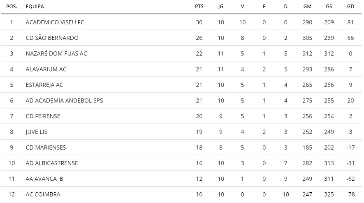
Task: Open JUVE LIS team entry
Action: [37, 132]
